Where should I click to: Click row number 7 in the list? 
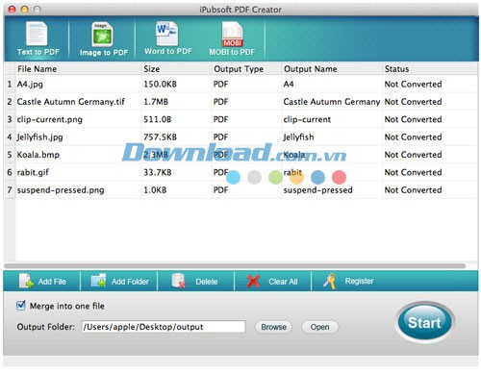pyautogui.click(x=10, y=189)
